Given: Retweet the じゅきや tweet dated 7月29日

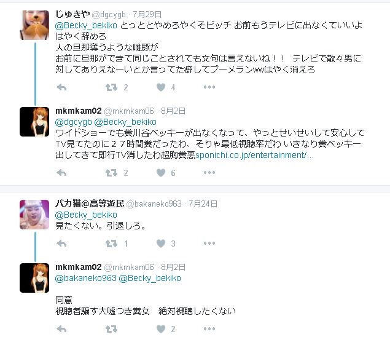Looking at the screenshot, I should [x=111, y=87].
